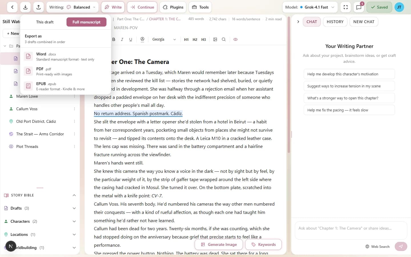Open the Georgia font dropdown
The width and height of the screenshot is (411, 257).
(x=164, y=39)
